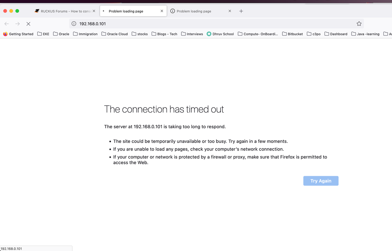The height and width of the screenshot is (251, 392).
Task: Click the back navigation arrow
Action: (x=7, y=24)
